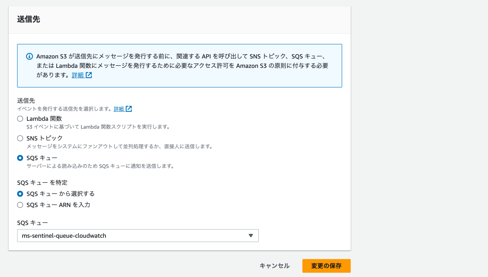Open the SQS キュー selection dropdown
This screenshot has height=277, width=488.
point(138,235)
